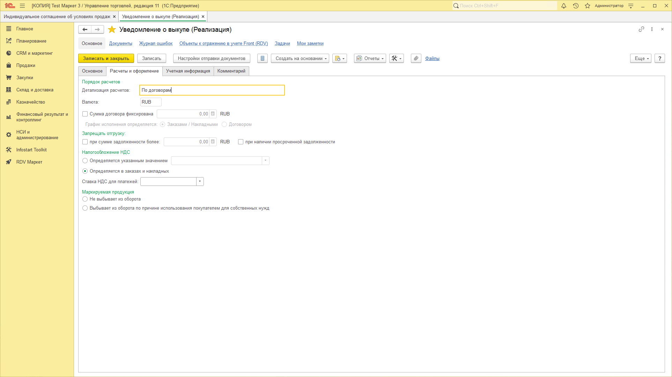
Task: Click the get-link chain icon
Action: tap(641, 29)
